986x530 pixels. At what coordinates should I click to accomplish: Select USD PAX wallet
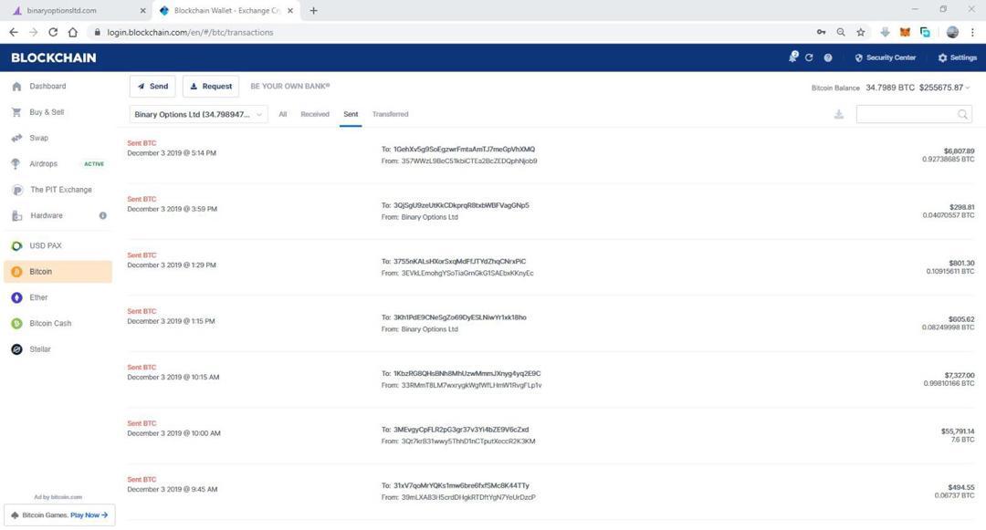point(46,245)
